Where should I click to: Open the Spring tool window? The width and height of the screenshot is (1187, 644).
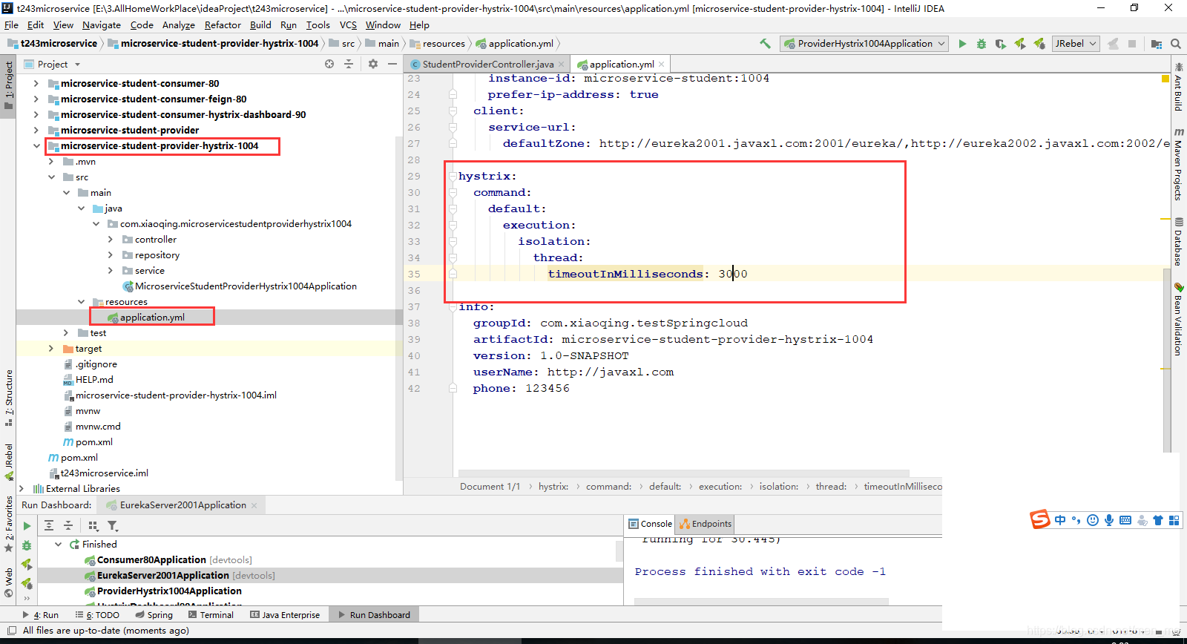tap(154, 615)
